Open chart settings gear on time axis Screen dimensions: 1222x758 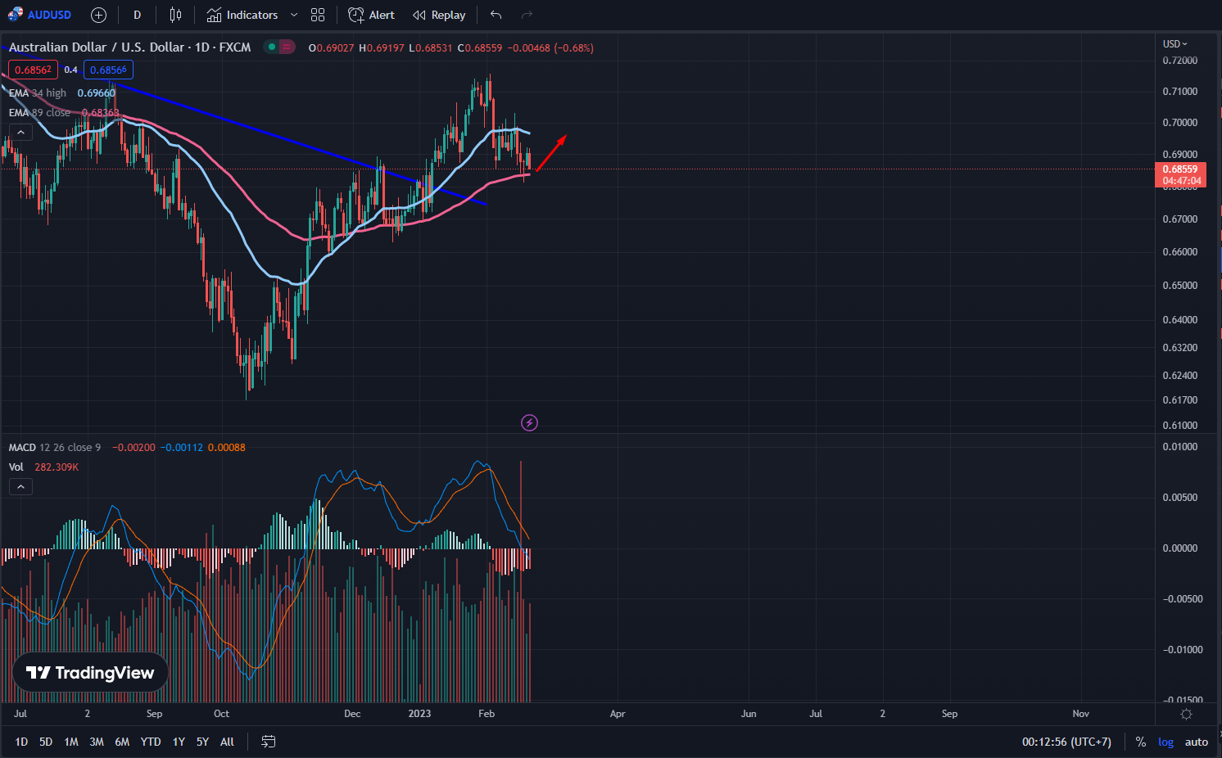(1186, 714)
